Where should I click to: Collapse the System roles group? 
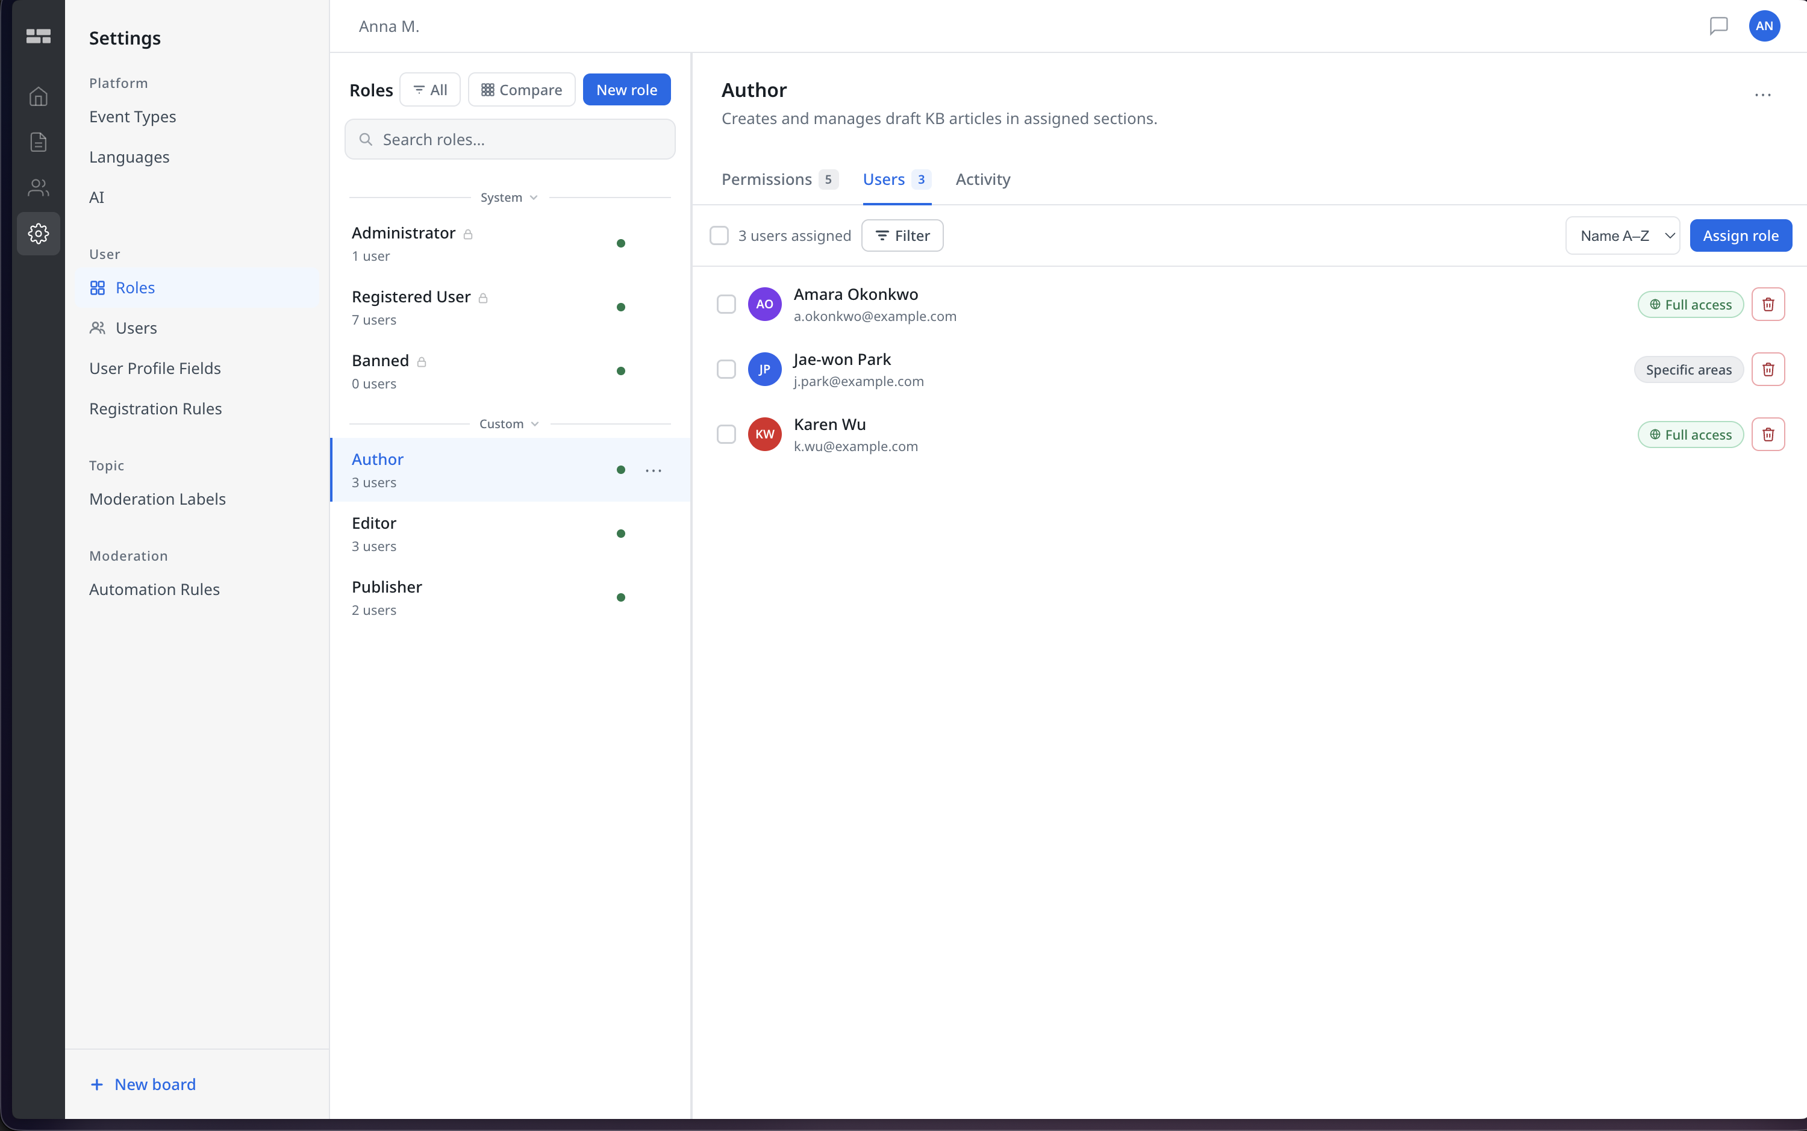click(510, 198)
